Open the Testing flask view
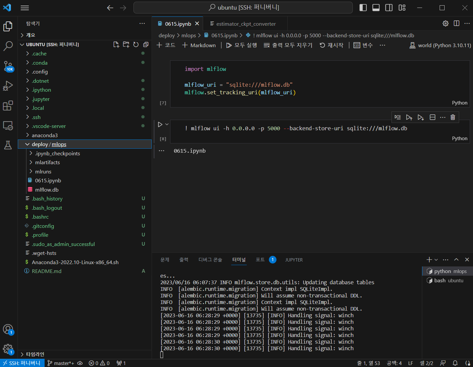 click(x=8, y=145)
